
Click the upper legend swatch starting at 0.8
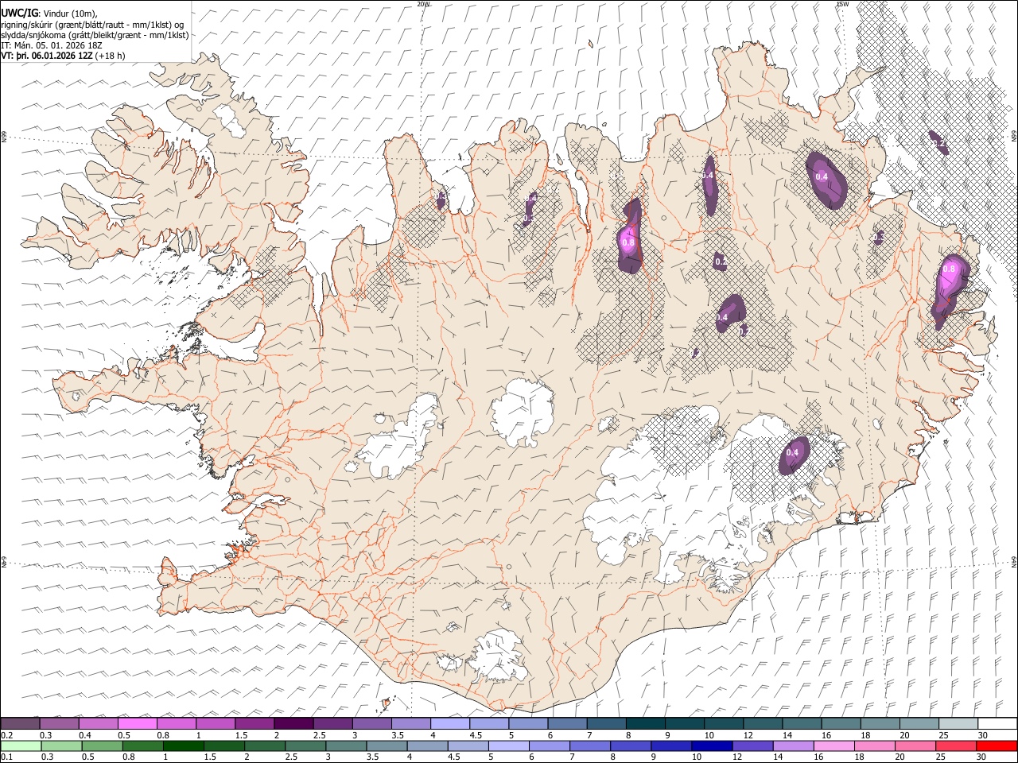point(177,724)
